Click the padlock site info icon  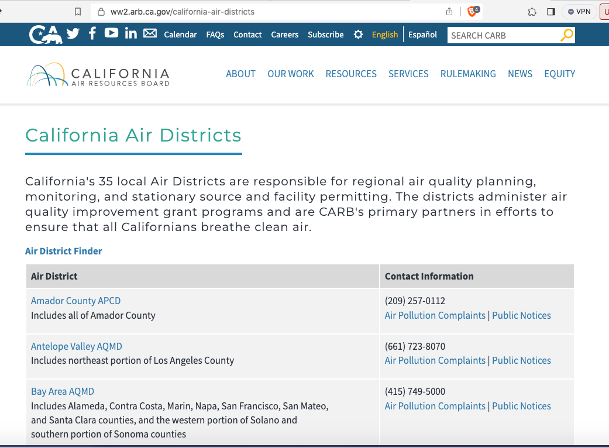(x=101, y=12)
